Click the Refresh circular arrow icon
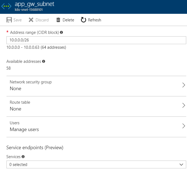Screen dimensions: 187x173 click(x=83, y=20)
